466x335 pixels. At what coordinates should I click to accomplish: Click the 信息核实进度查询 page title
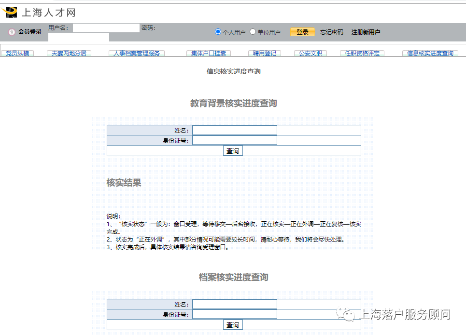coord(234,71)
